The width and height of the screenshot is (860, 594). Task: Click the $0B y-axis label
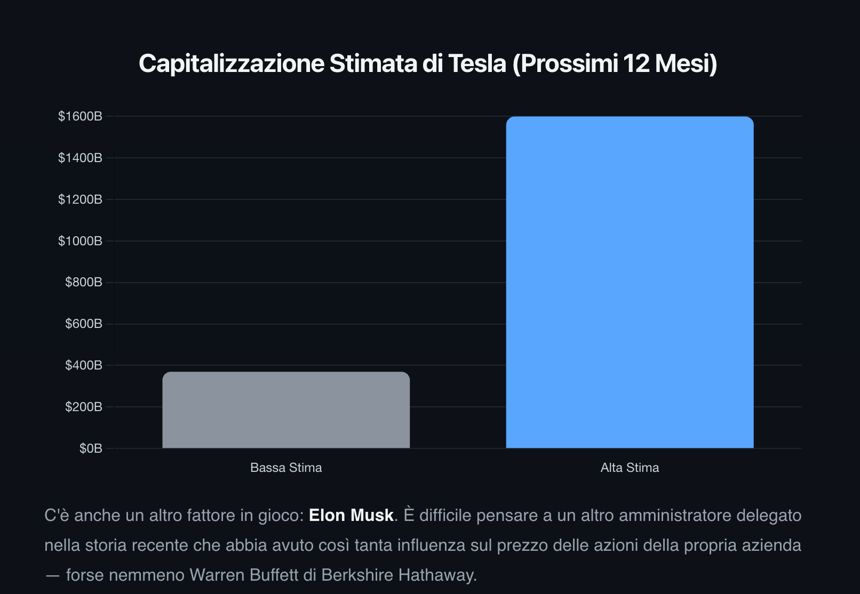[91, 448]
